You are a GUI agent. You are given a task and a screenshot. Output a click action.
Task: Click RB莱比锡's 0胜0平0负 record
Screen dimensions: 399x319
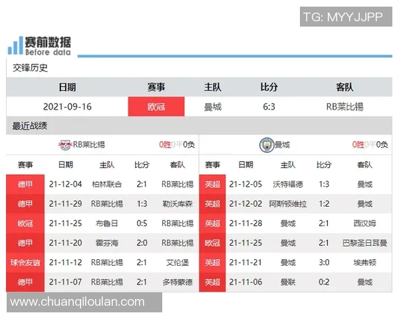pyautogui.click(x=177, y=145)
